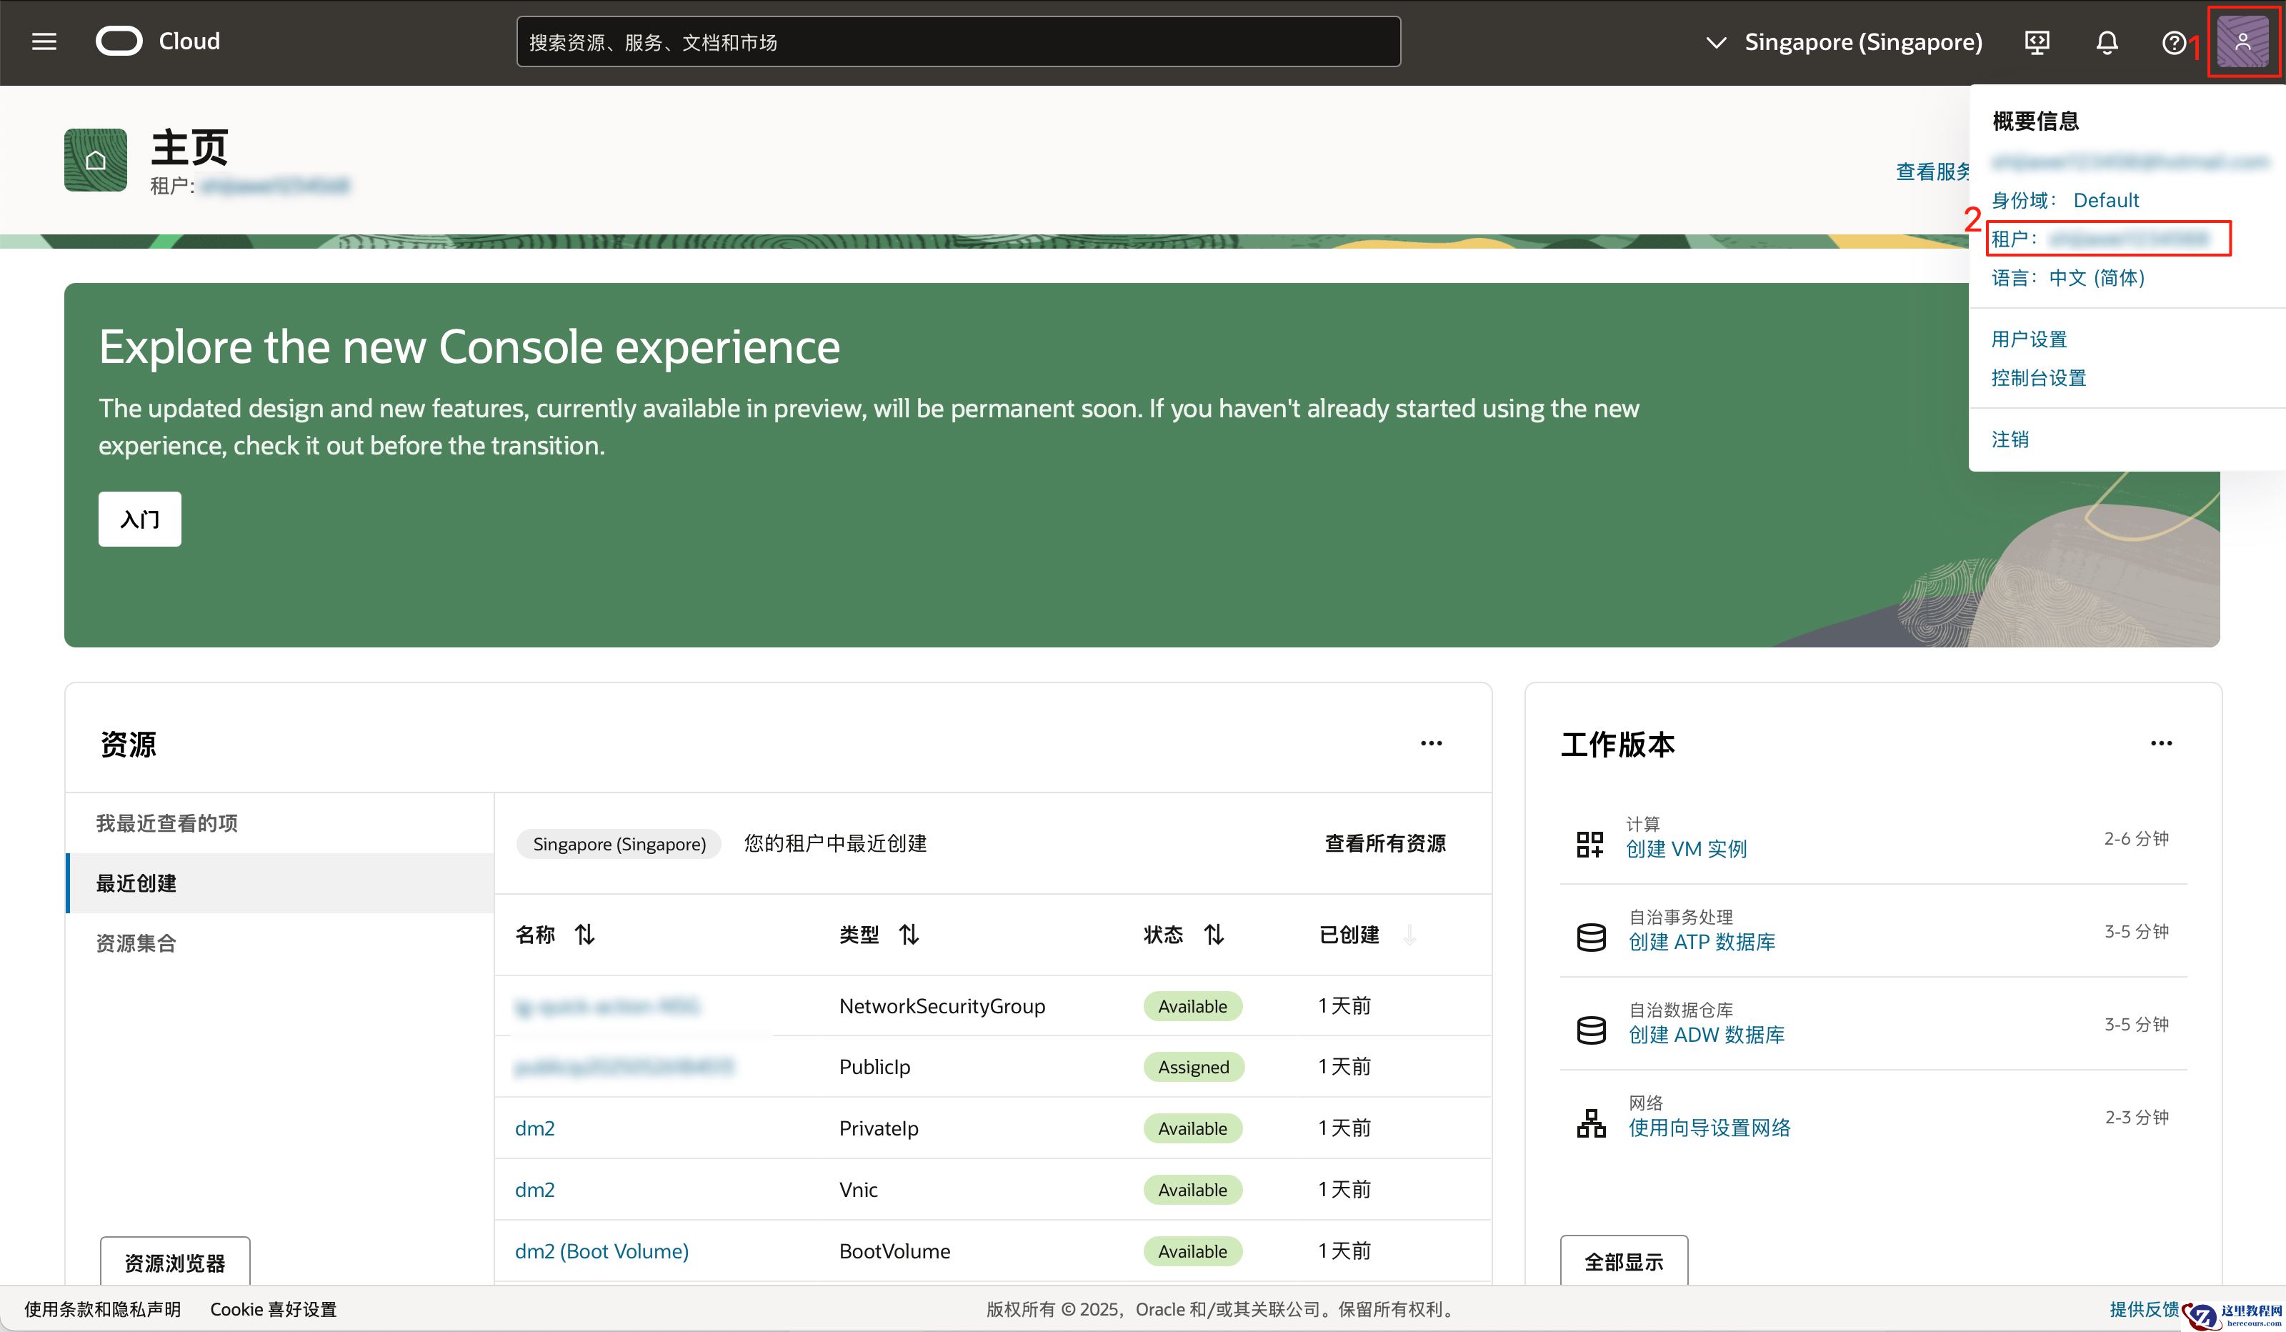Viewport: 2286px width, 1332px height.
Task: Click the 资源浏览器 button
Action: click(174, 1262)
